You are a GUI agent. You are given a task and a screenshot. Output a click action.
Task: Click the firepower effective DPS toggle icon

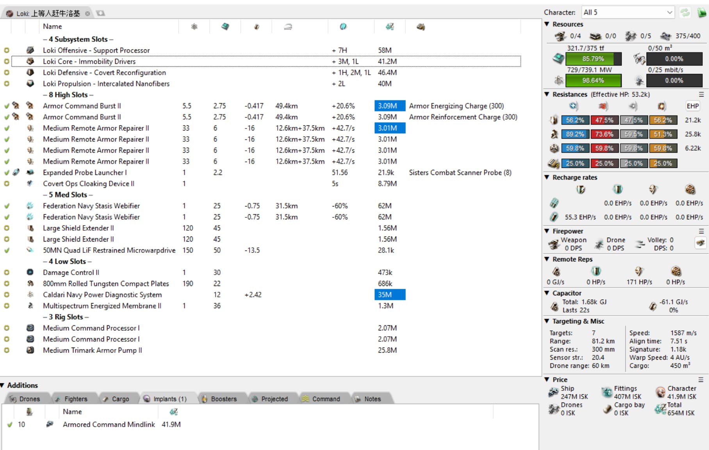point(700,243)
